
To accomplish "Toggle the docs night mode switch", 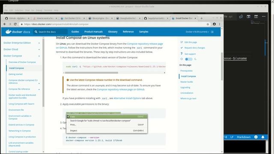I will [189, 59].
